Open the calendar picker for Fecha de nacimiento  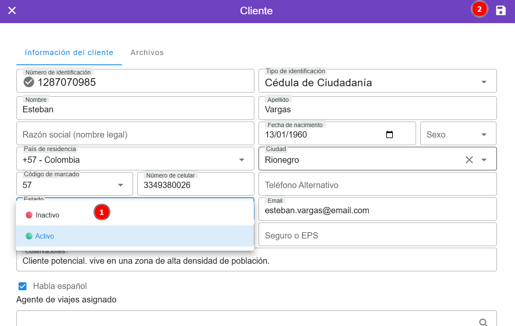point(390,135)
